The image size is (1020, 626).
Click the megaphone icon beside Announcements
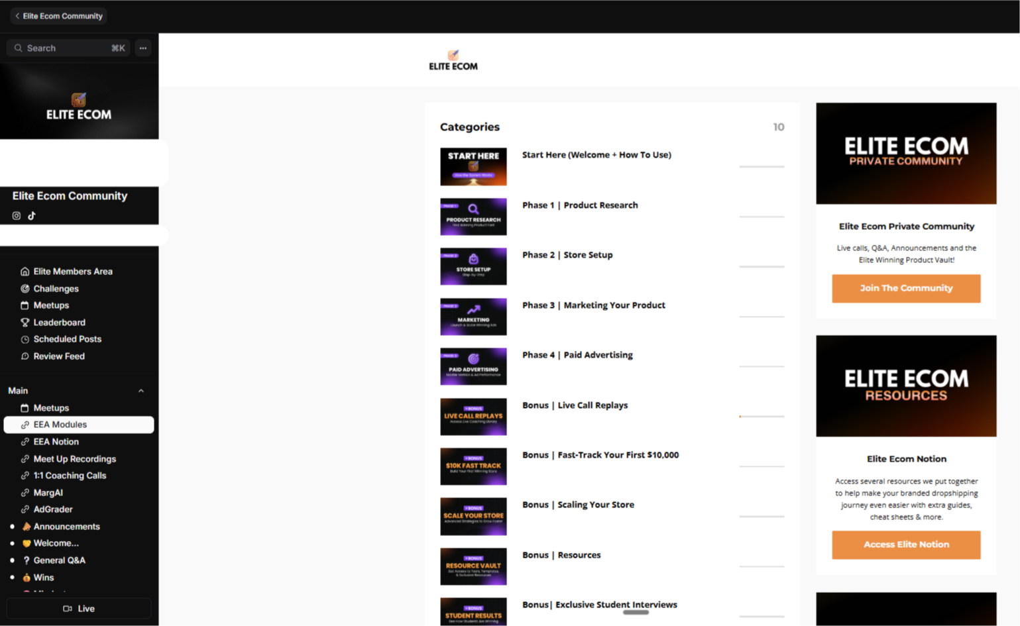pyautogui.click(x=27, y=527)
